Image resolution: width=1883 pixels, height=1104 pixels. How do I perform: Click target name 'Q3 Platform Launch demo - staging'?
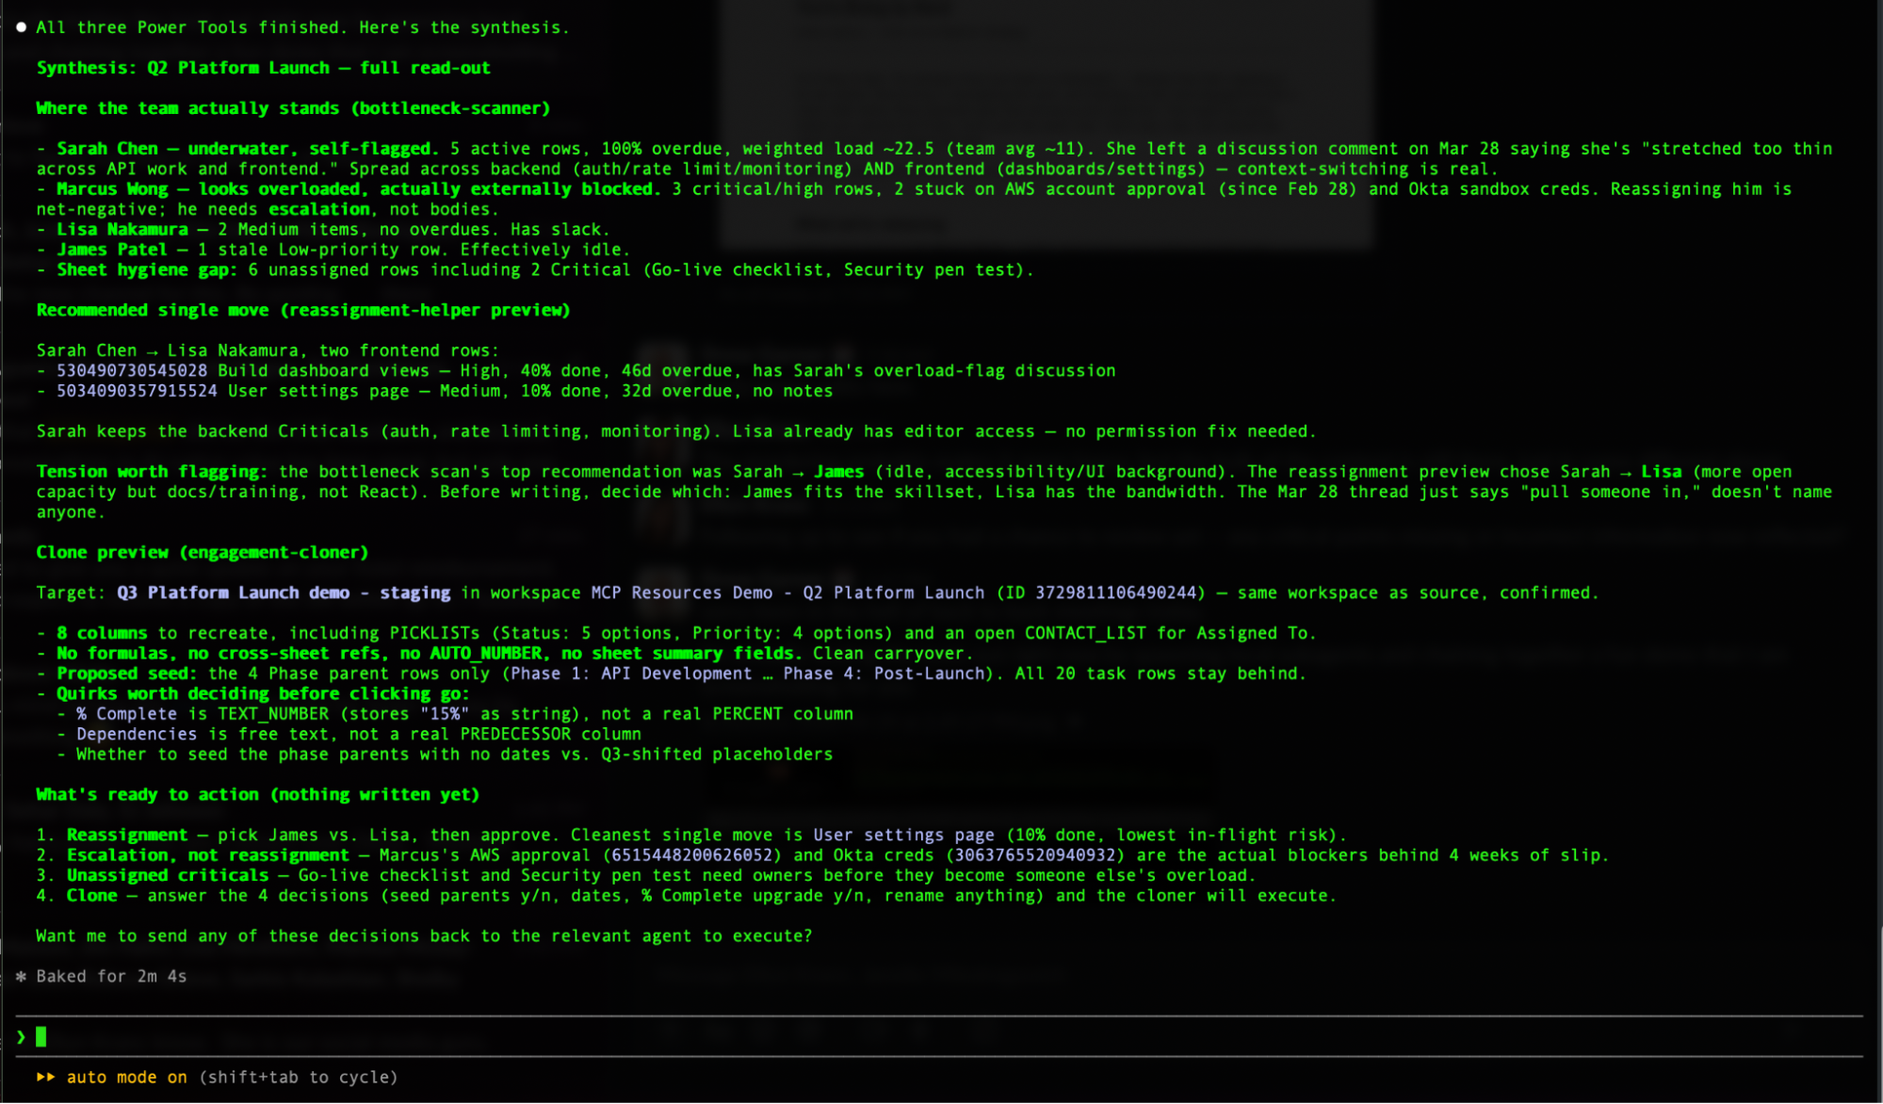click(284, 593)
